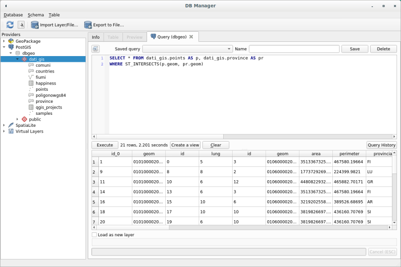Open the SQL window toolbar icon
The image size is (401, 267).
pos(21,24)
